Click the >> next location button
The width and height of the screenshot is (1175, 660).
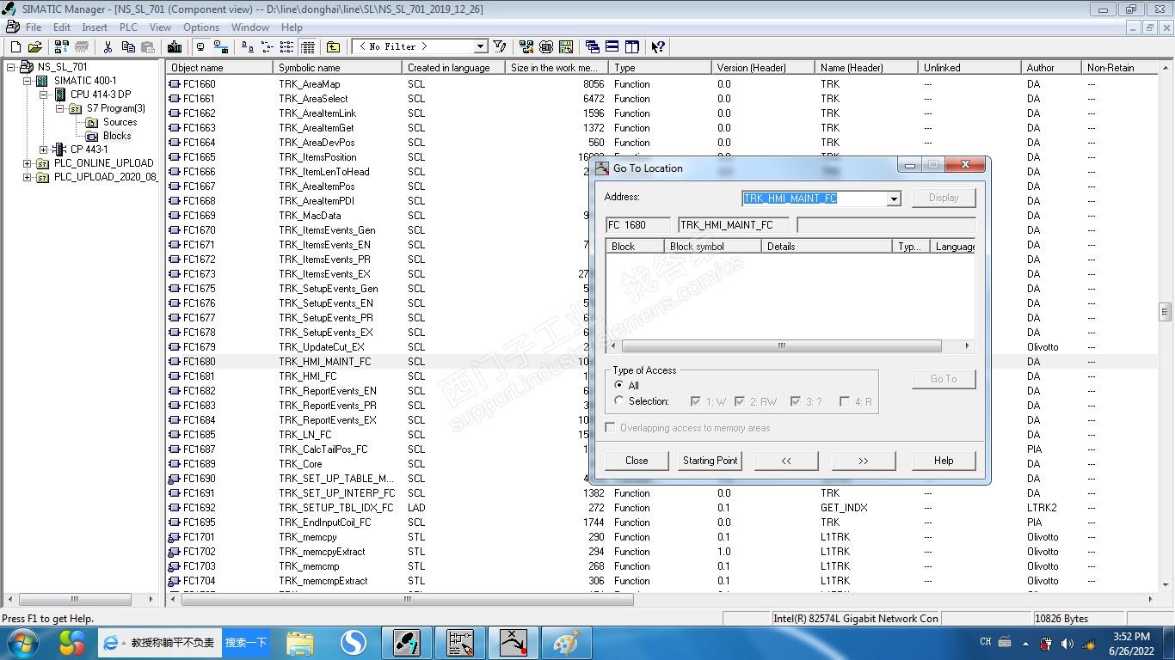tap(863, 461)
